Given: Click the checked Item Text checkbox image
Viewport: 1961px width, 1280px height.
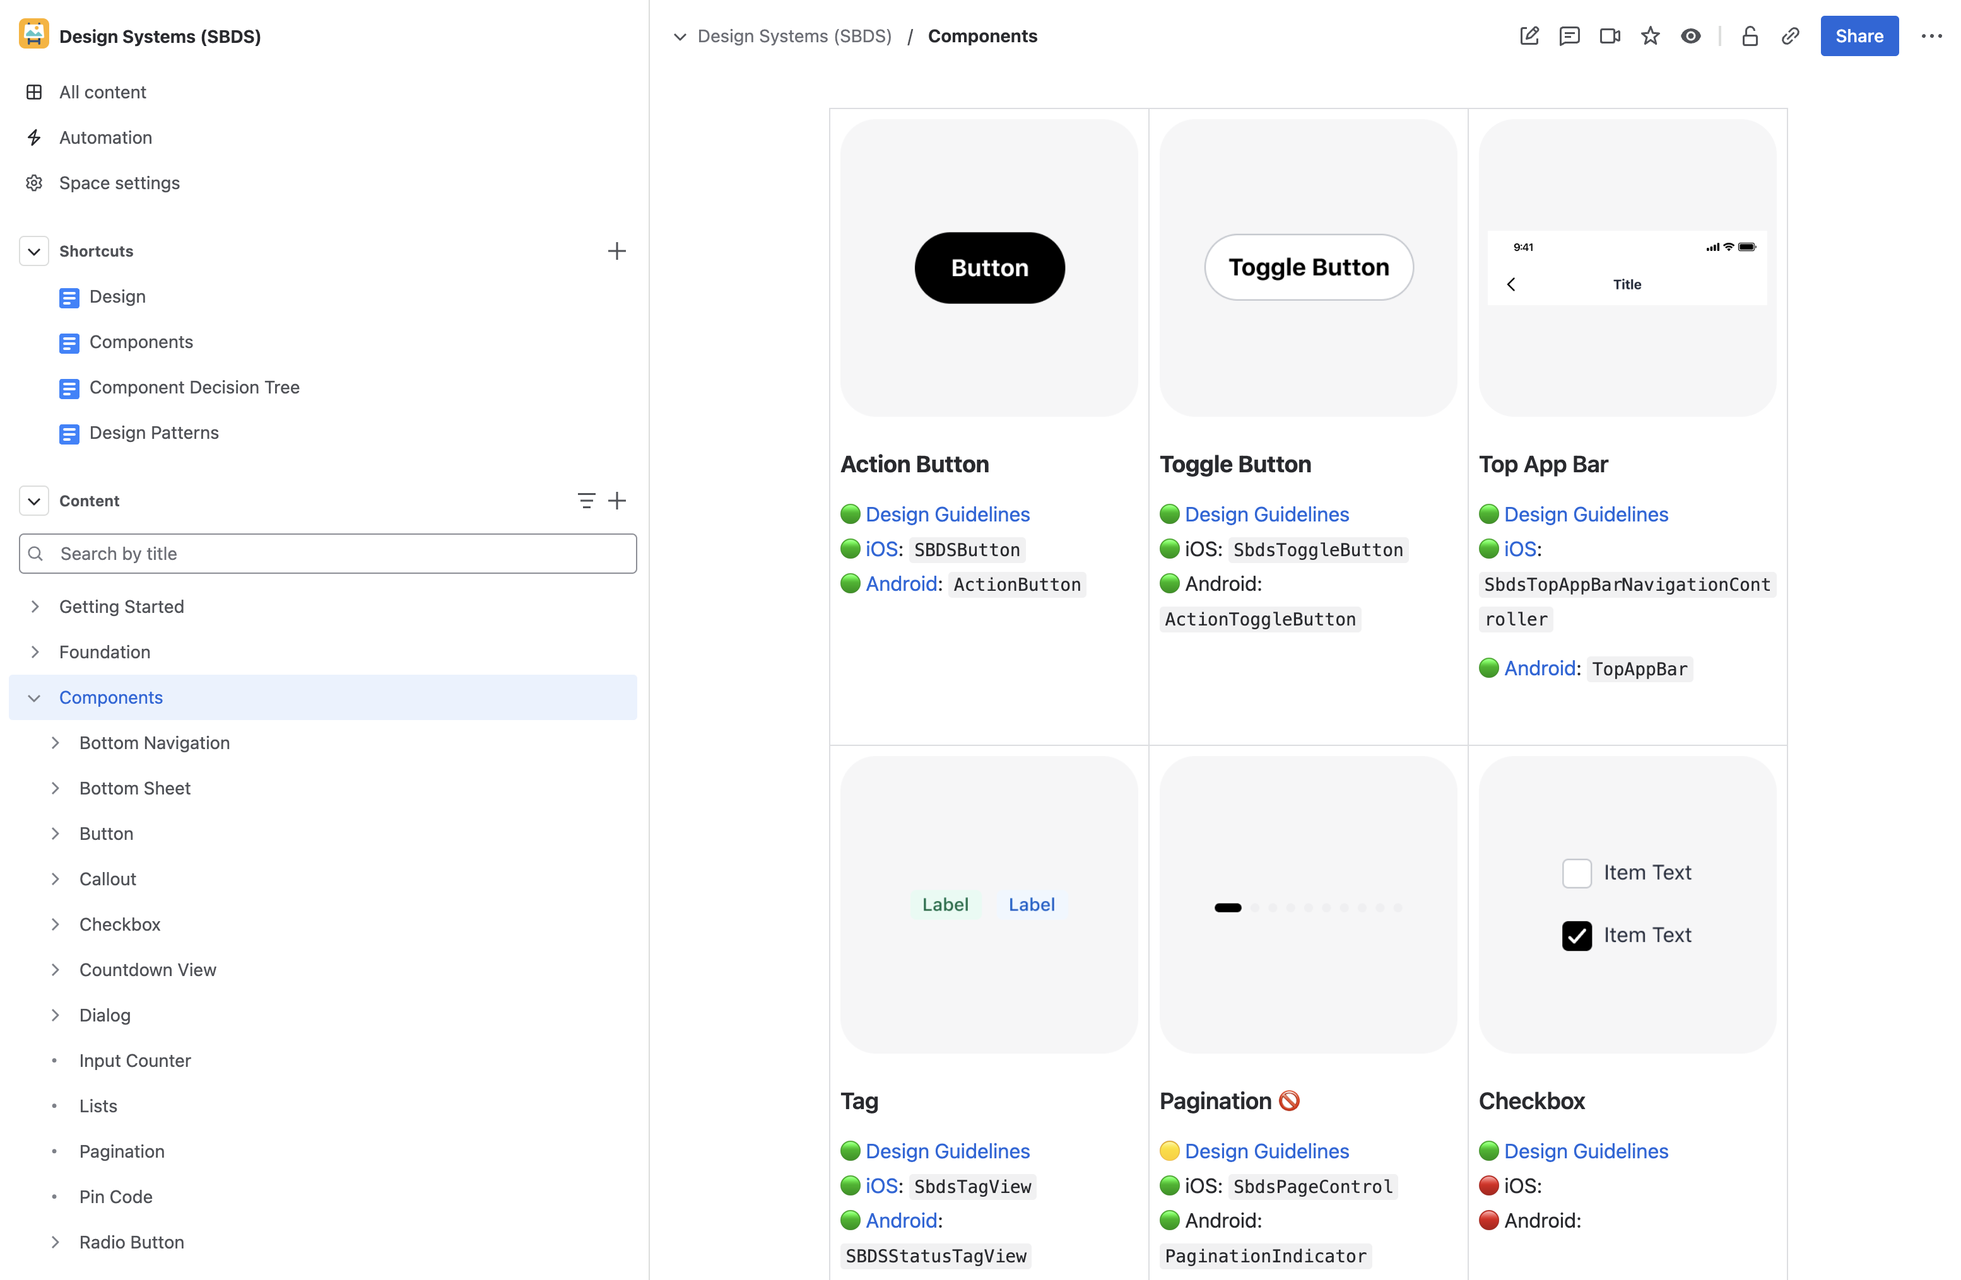Looking at the screenshot, I should 1576,935.
